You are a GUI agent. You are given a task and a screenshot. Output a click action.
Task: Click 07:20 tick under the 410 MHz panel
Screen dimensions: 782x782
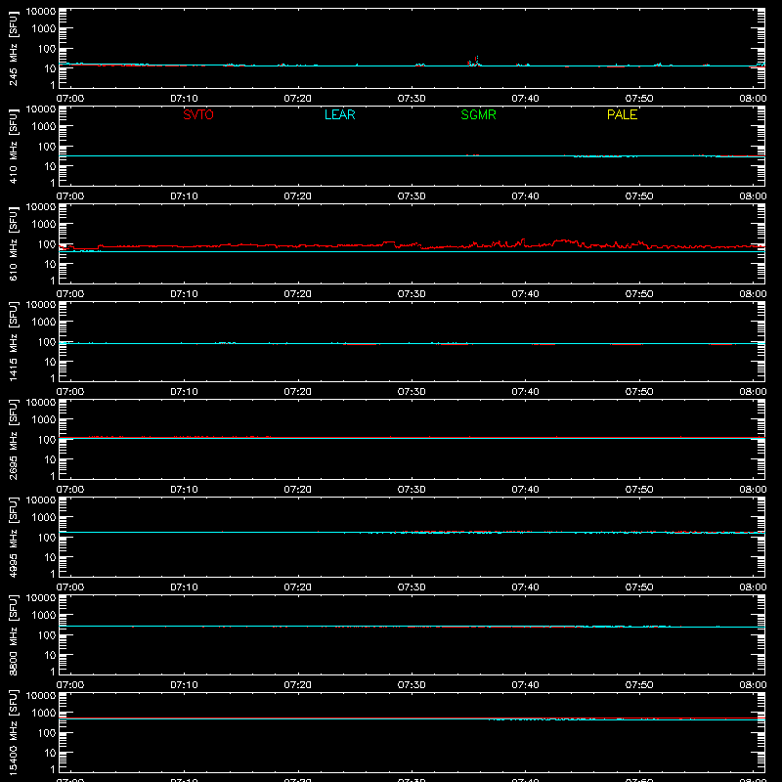[x=298, y=196]
